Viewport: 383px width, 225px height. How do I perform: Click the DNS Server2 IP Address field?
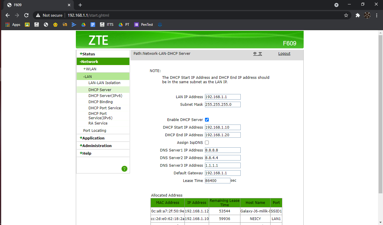(223, 158)
